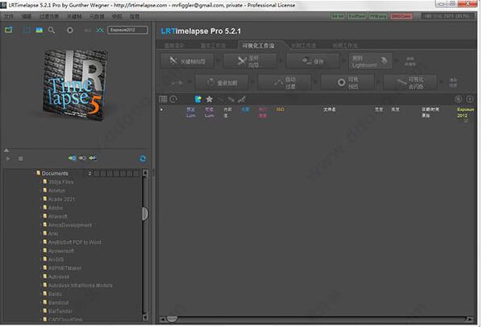
Task: Click the plus circle icon at table toolbar right
Action: click(470, 99)
